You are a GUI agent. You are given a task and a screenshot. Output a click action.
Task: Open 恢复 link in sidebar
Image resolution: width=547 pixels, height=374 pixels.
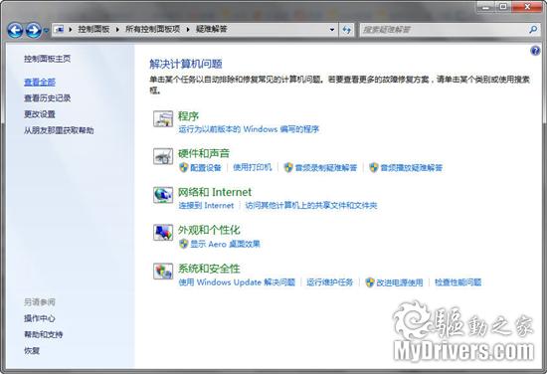pos(32,350)
